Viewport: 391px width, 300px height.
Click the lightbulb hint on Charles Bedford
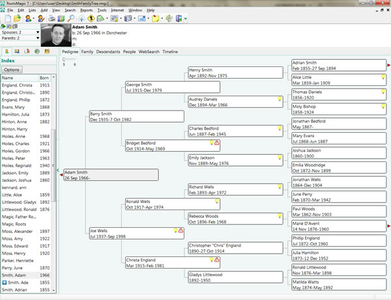(280, 128)
